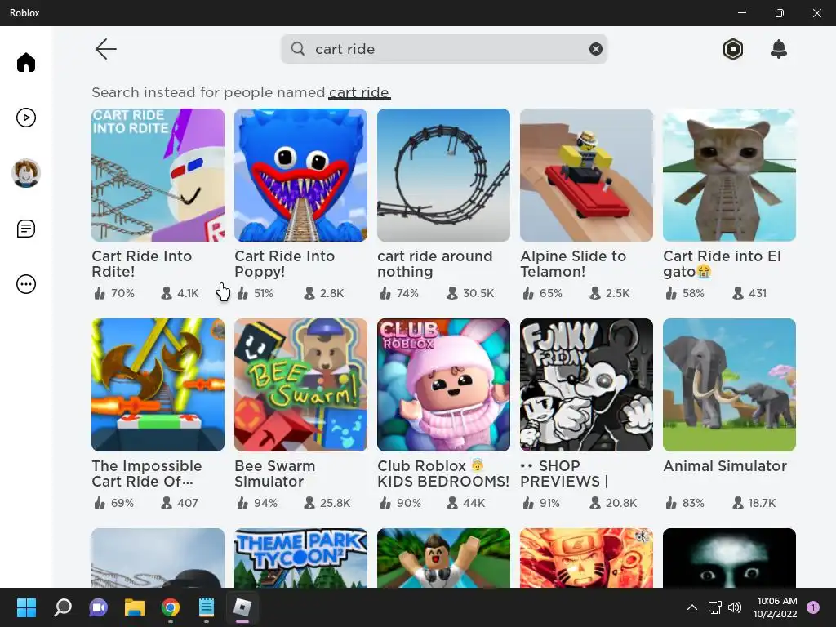Image resolution: width=836 pixels, height=627 pixels.
Task: Click the title Cart Ride Into Poppy!
Action: tap(285, 264)
